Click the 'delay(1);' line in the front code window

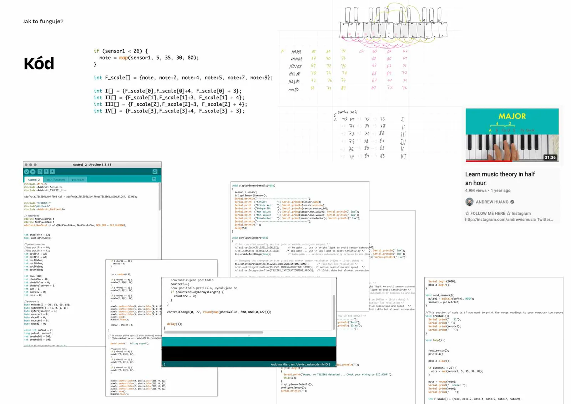pyautogui.click(x=175, y=324)
